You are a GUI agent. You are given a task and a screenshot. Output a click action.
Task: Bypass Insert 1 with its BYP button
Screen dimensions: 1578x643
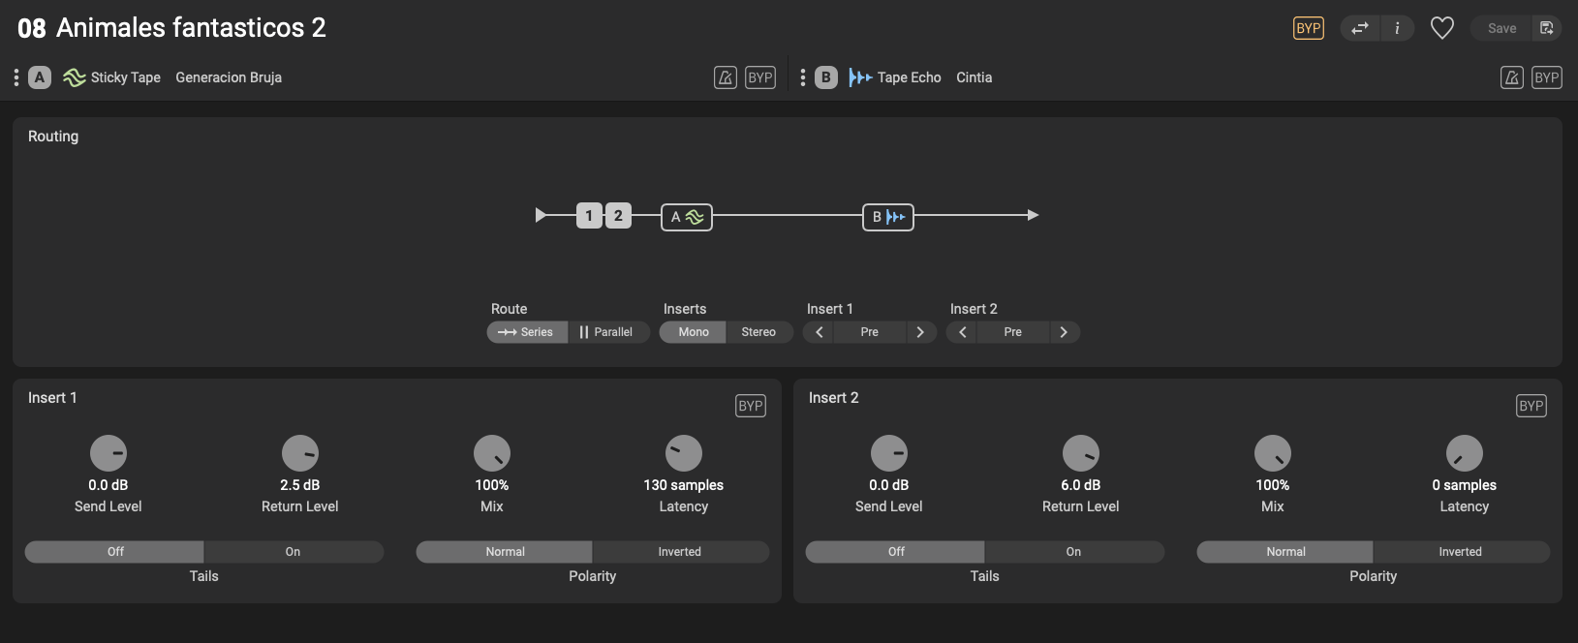pos(751,406)
